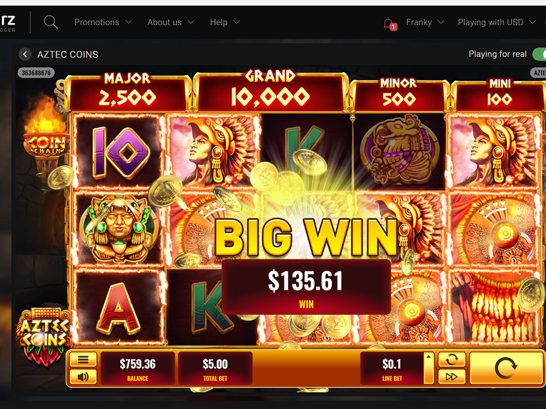Viewport: 546px width, 409px height.
Task: Expand the About us dropdown
Action: click(171, 22)
